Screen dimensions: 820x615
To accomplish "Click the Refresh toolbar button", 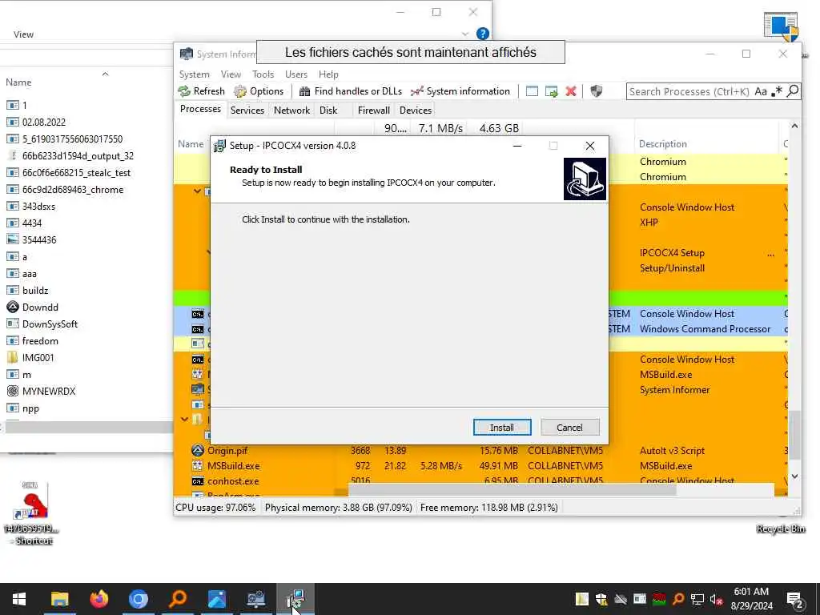I will 201,91.
